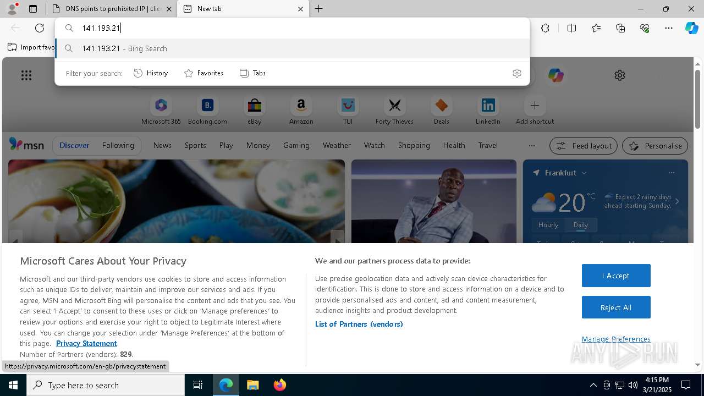Refresh the page with reload icon
The width and height of the screenshot is (704, 396).
(x=40, y=28)
